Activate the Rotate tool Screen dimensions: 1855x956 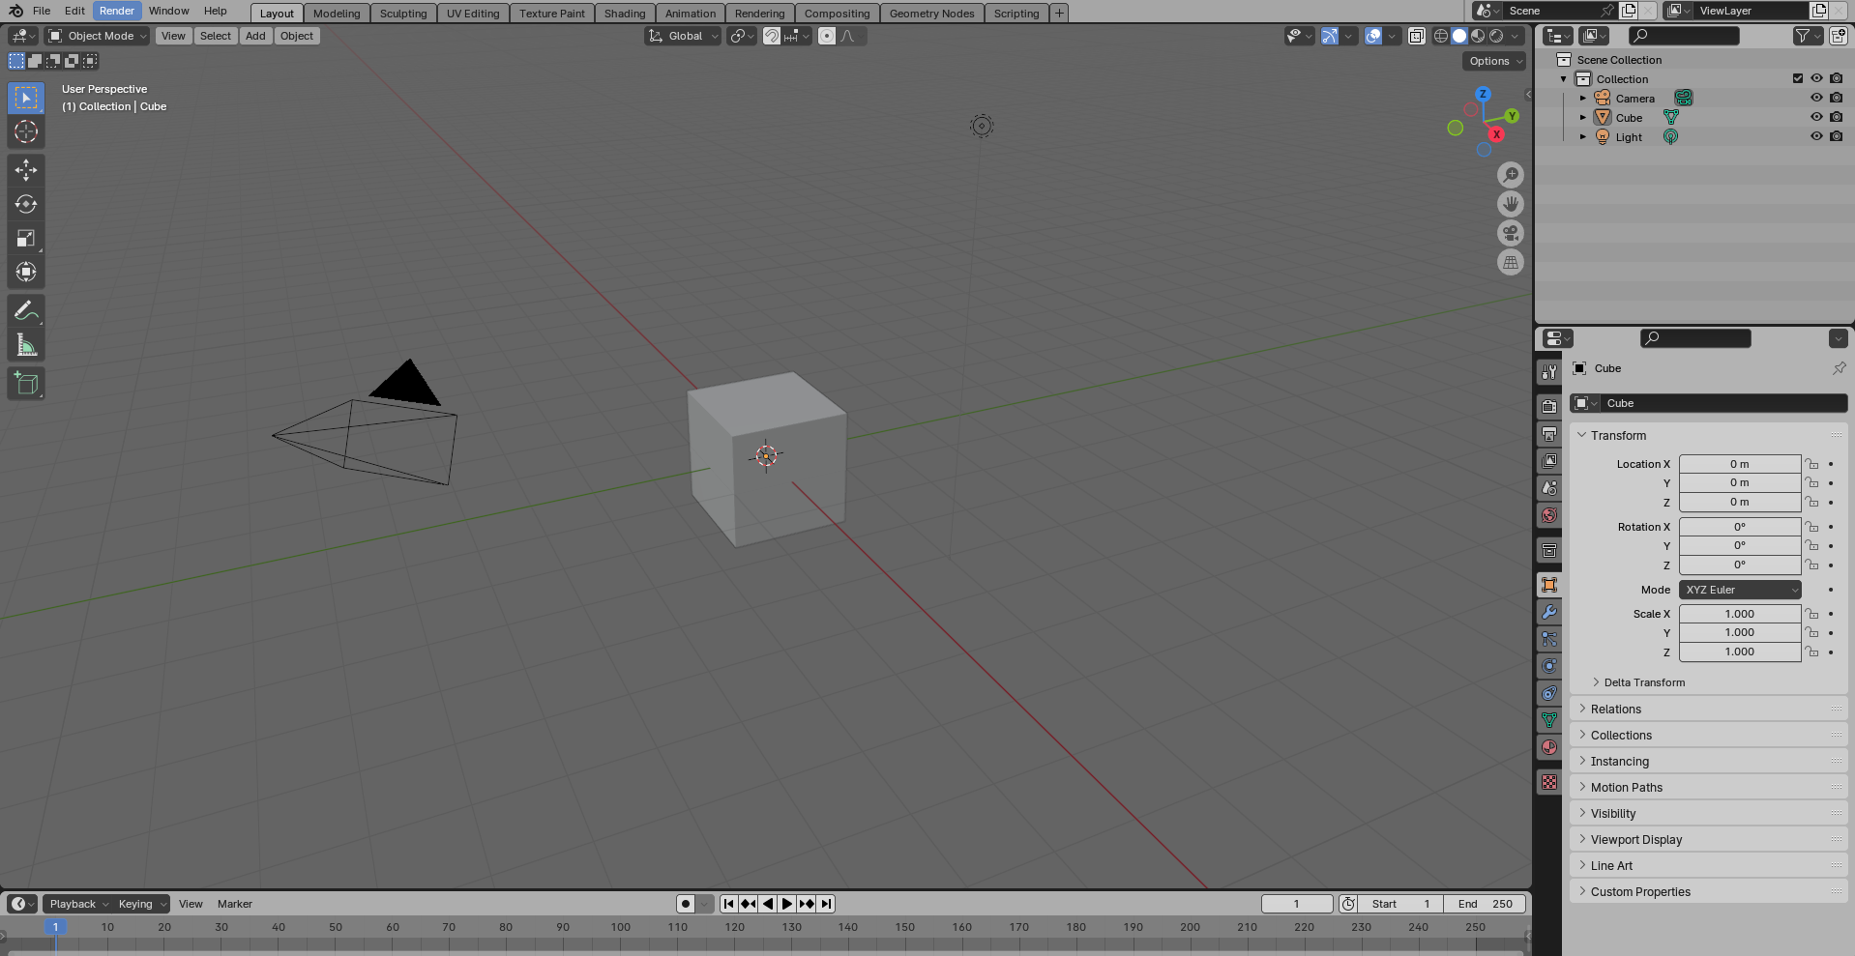26,204
